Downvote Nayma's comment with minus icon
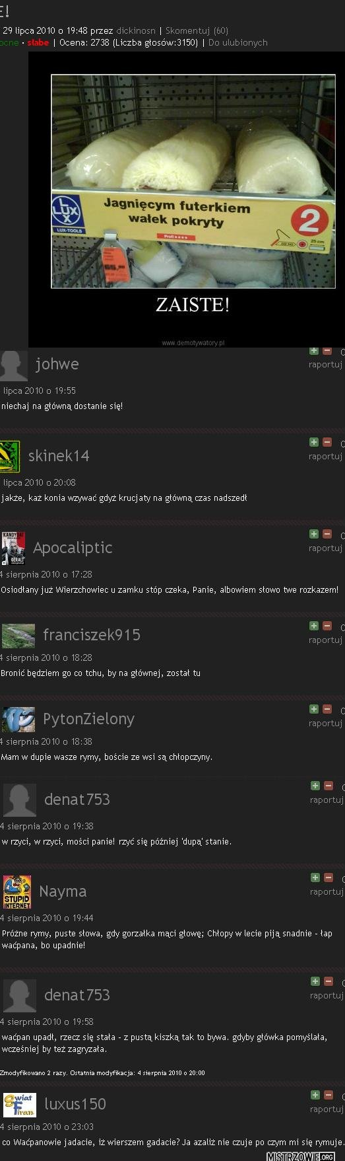This screenshot has width=345, height=1161. (328, 878)
